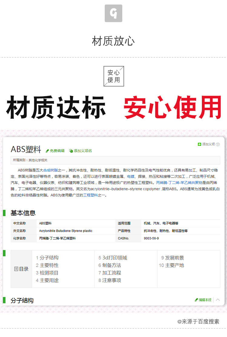Click the 所属类别：其他化学相关 bar

(115, 160)
